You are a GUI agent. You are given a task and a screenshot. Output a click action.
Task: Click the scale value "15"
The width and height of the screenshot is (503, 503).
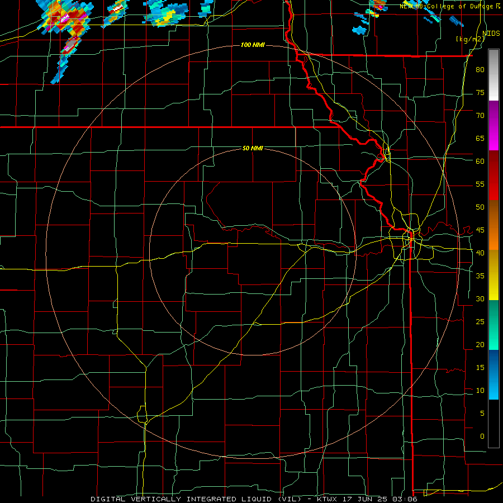tap(480, 368)
